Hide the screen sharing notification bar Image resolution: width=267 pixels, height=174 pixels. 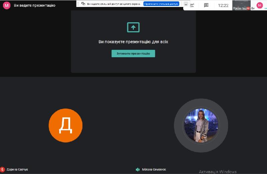[186, 4]
